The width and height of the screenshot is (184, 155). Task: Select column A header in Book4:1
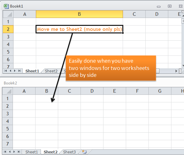(x=25, y=14)
